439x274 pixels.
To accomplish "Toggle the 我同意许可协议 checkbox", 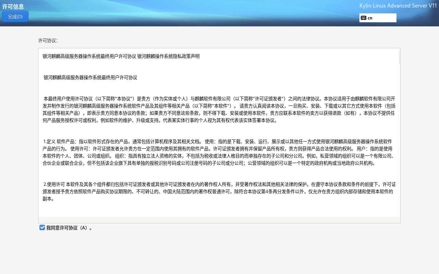I will point(42,227).
